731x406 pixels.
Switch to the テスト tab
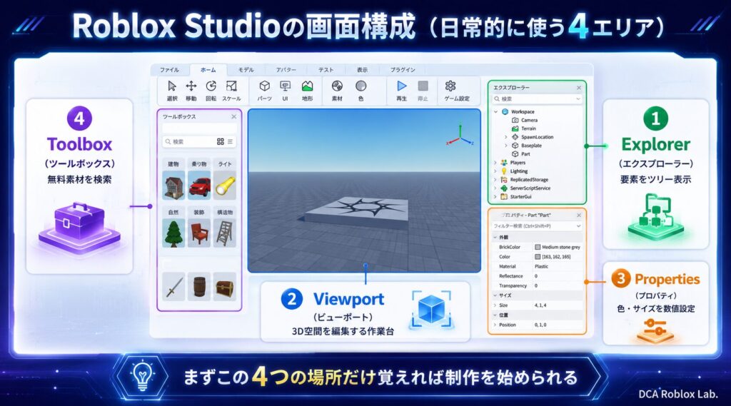pos(326,70)
